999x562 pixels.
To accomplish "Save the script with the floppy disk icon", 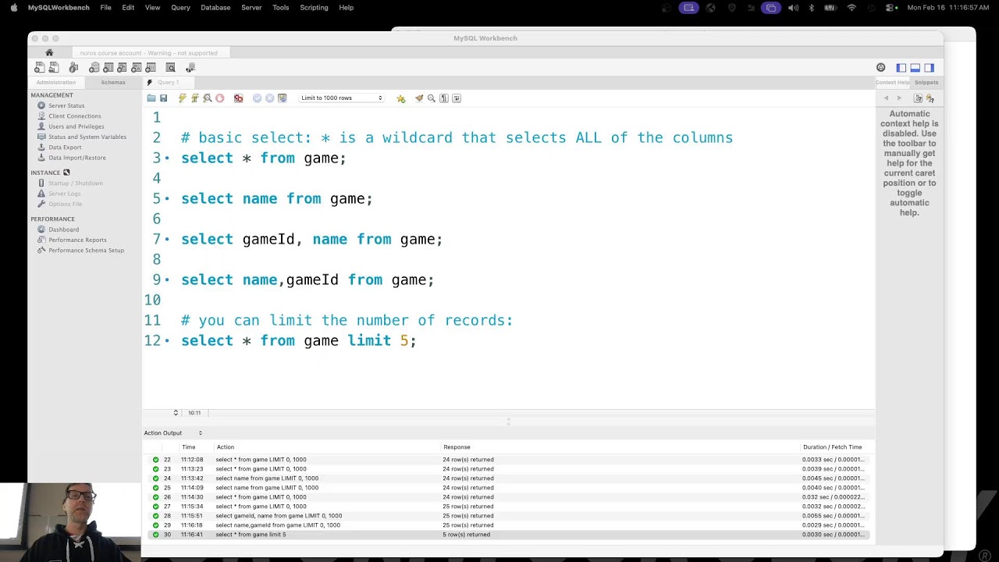I will tap(163, 98).
